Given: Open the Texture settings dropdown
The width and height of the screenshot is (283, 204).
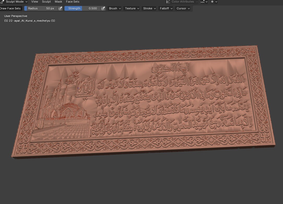Looking at the screenshot, I should pos(132,8).
